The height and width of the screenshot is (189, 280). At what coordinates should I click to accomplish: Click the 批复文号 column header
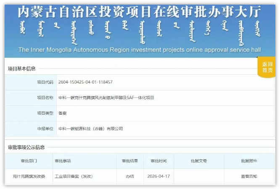click(198, 161)
